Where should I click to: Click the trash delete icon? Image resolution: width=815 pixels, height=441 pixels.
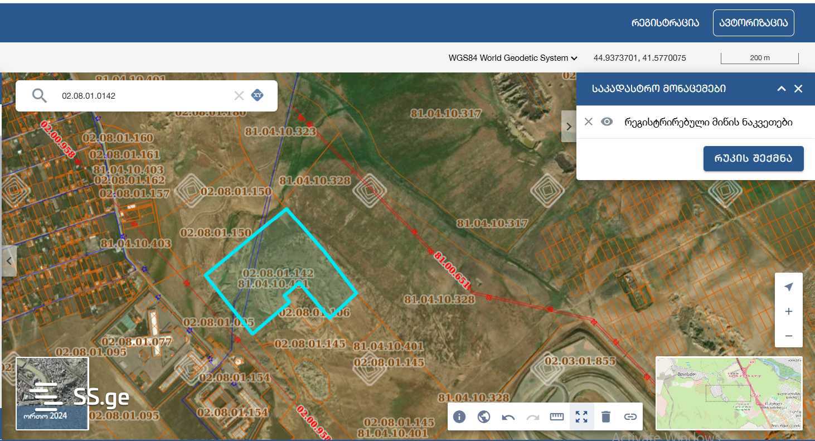click(606, 416)
